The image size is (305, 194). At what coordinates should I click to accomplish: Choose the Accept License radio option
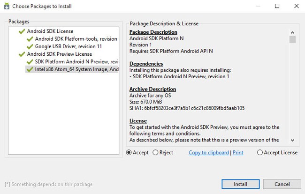[260, 152]
